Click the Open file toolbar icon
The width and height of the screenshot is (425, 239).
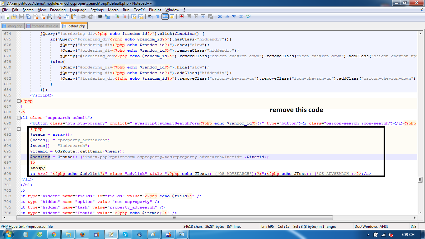[14, 16]
